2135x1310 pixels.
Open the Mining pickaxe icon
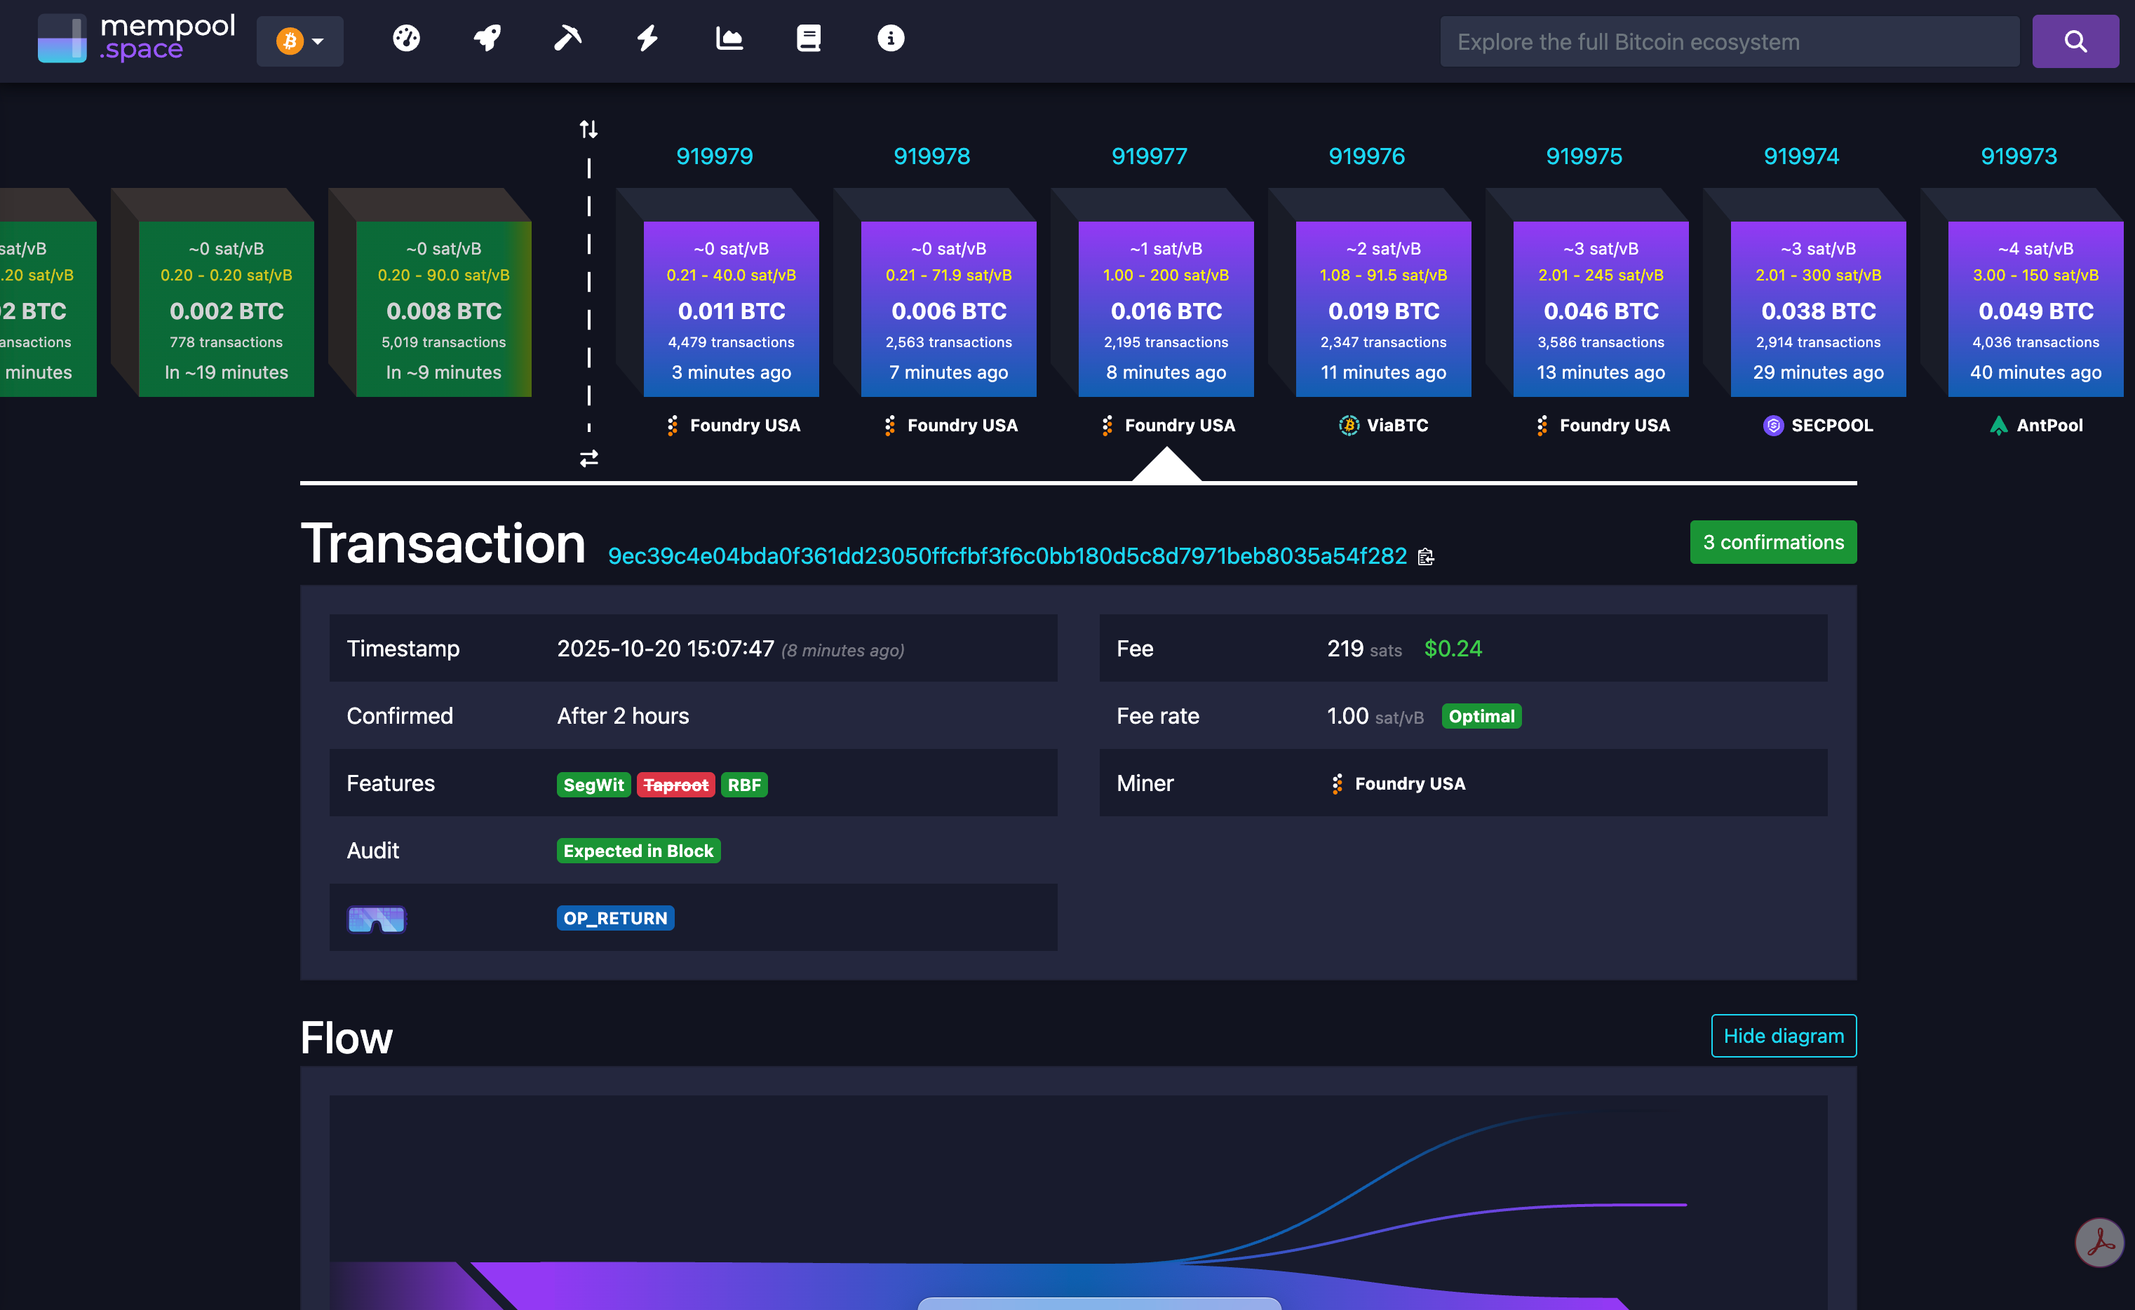click(x=567, y=39)
